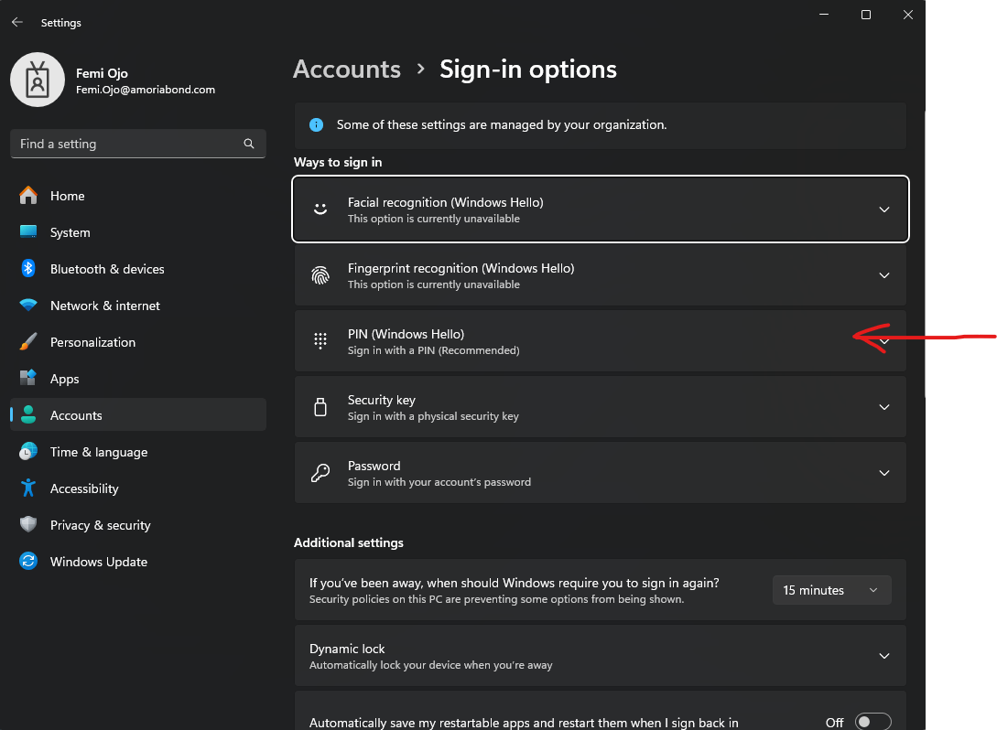Open Windows Update page
This screenshot has width=997, height=730.
tap(138, 561)
